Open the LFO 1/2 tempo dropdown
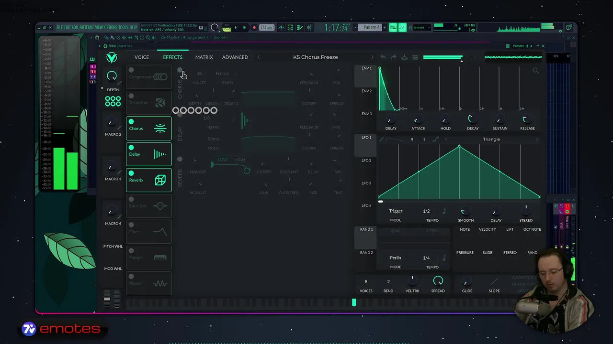 [x=426, y=211]
